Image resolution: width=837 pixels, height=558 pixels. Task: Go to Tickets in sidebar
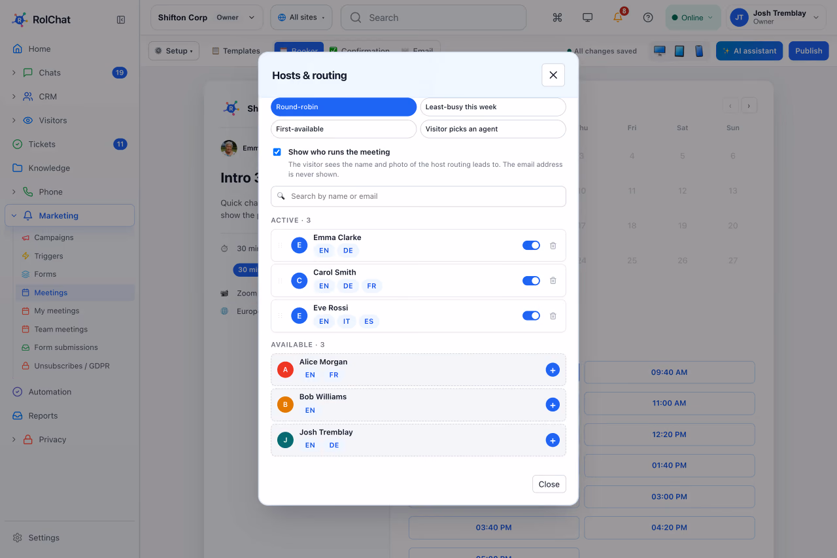(x=42, y=144)
